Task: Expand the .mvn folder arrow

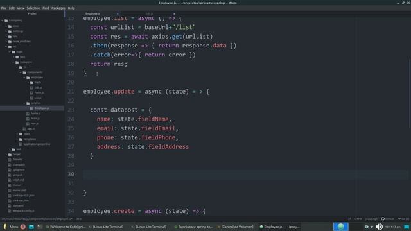Action: click(6, 26)
